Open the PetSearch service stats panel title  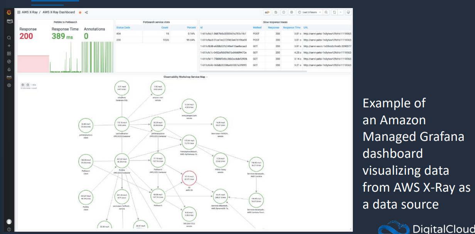[156, 22]
